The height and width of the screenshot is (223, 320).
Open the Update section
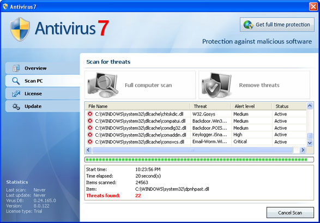(43, 106)
